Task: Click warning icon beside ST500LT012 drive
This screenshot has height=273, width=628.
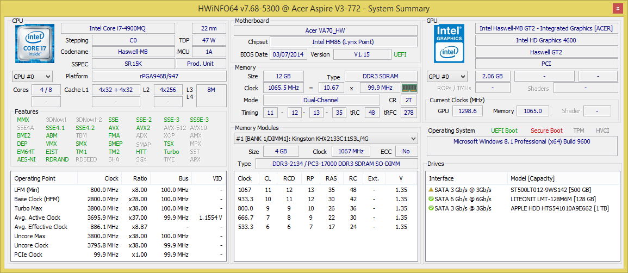Action: coord(431,190)
